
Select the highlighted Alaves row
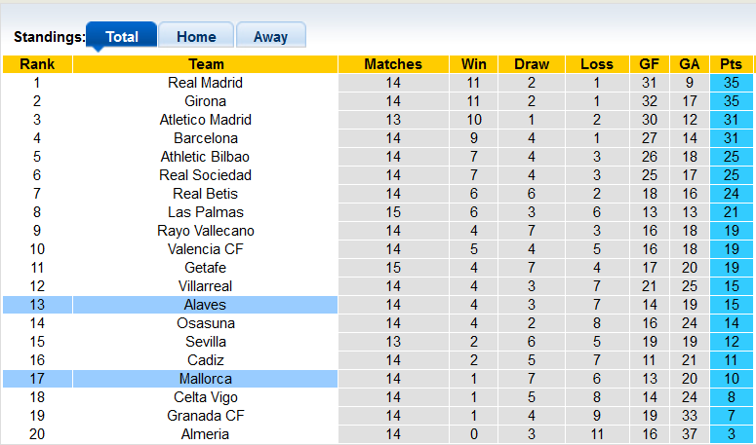tap(205, 305)
